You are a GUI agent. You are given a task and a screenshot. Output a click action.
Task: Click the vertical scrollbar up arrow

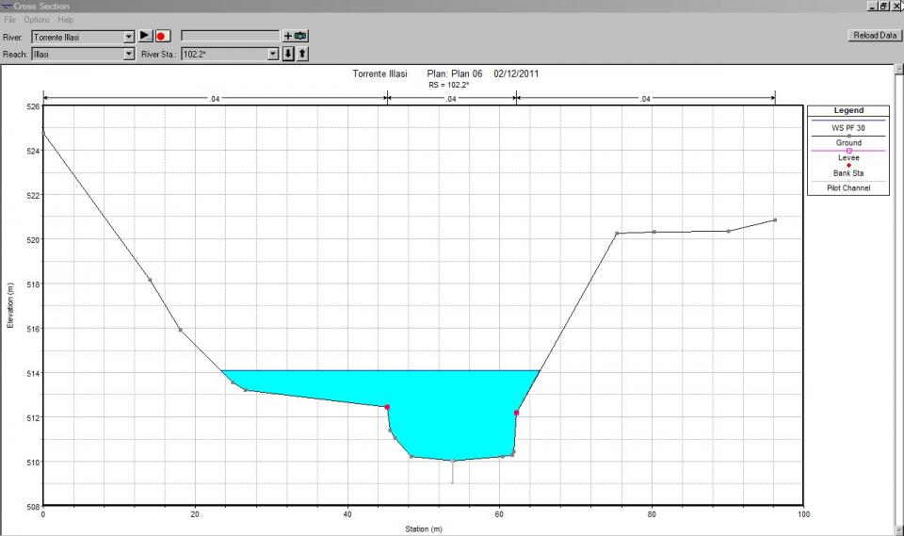point(898,70)
